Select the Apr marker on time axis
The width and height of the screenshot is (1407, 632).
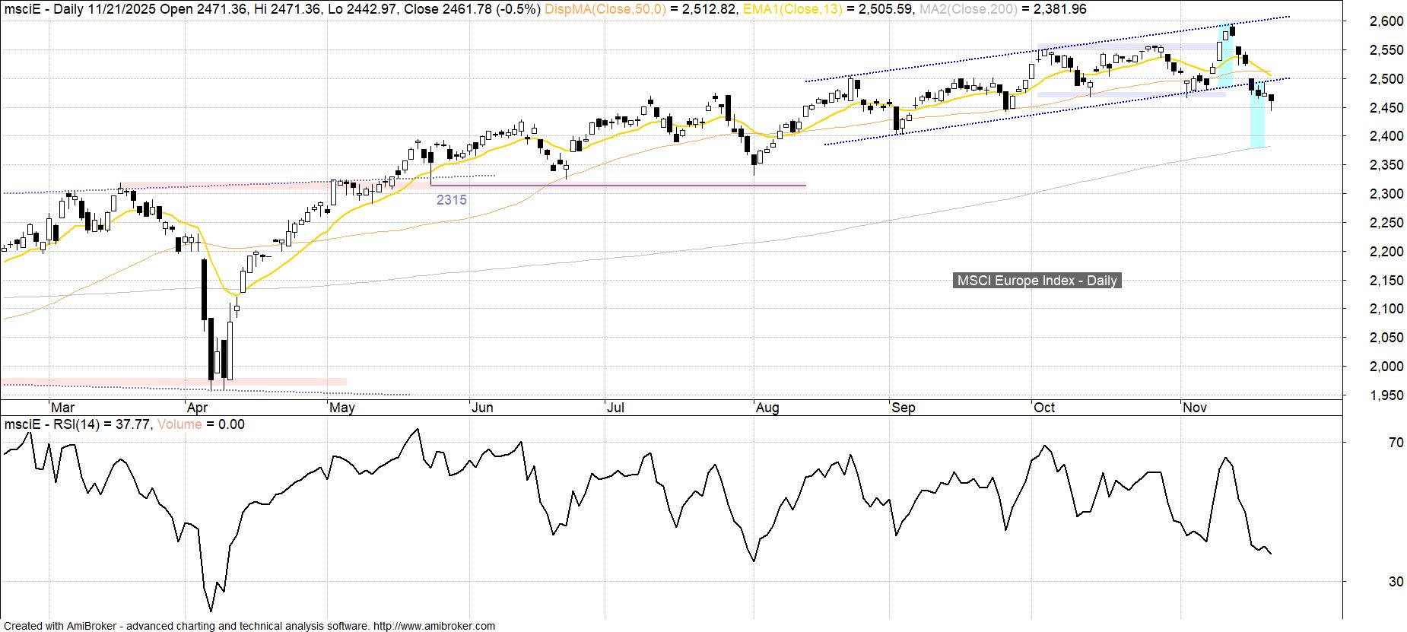coord(198,408)
